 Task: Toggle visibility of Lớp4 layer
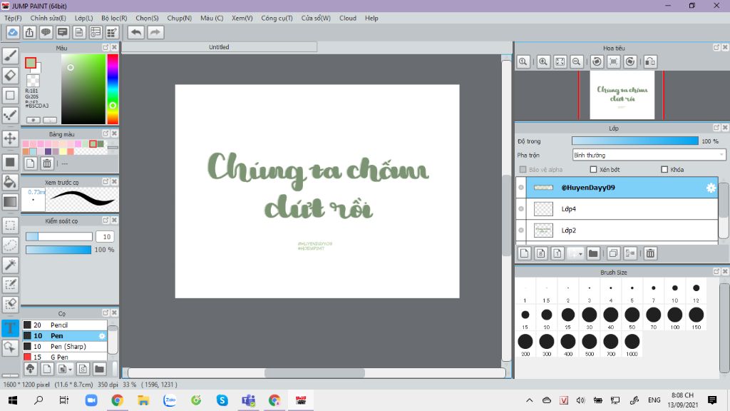click(x=521, y=209)
